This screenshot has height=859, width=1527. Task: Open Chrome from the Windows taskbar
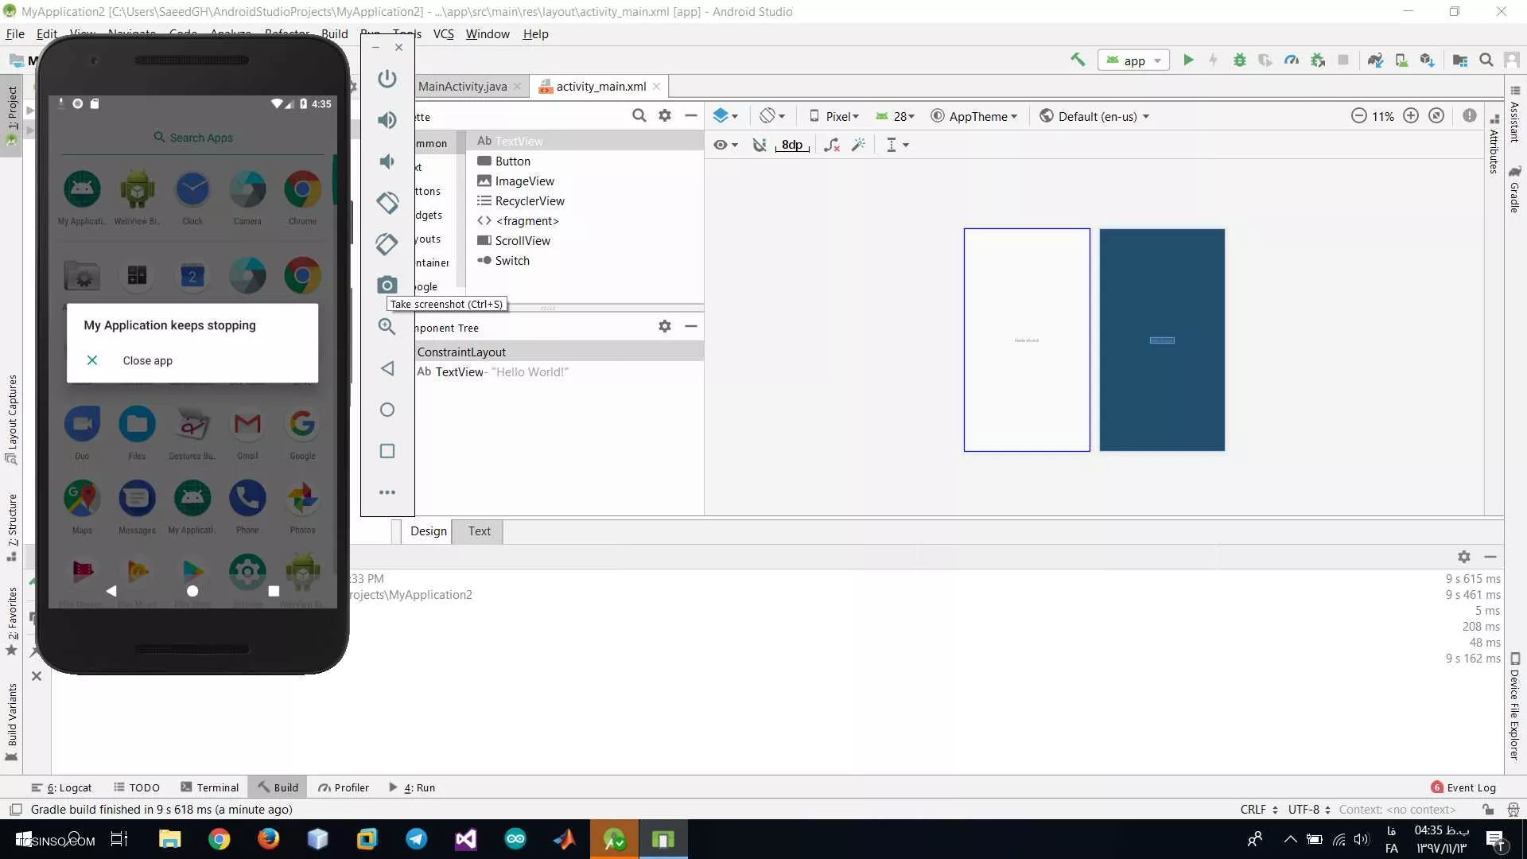point(219,839)
